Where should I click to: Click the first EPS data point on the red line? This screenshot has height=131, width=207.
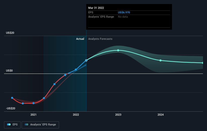pos(12,98)
